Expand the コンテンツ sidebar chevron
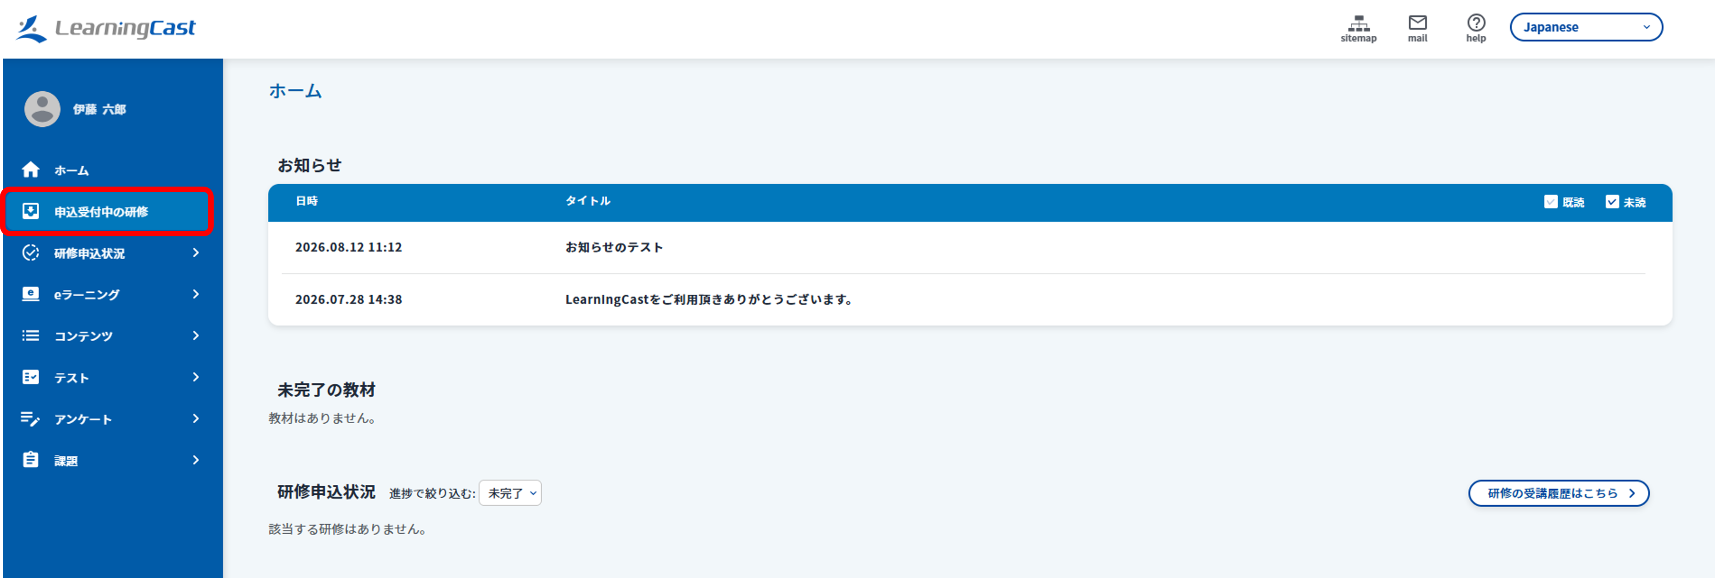 click(196, 335)
